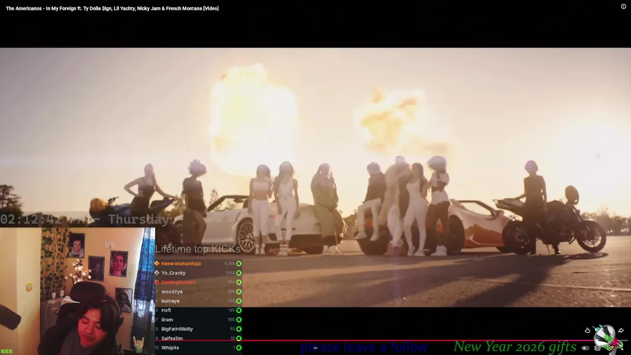Click the green K icon in woodzye's row
Viewport: 631px width, 355px height.
click(239, 292)
